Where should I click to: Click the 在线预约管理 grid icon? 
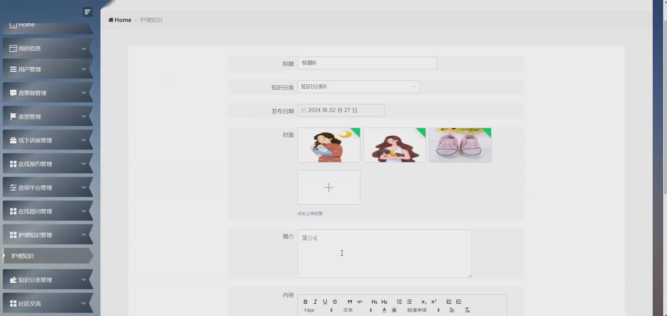(13, 164)
